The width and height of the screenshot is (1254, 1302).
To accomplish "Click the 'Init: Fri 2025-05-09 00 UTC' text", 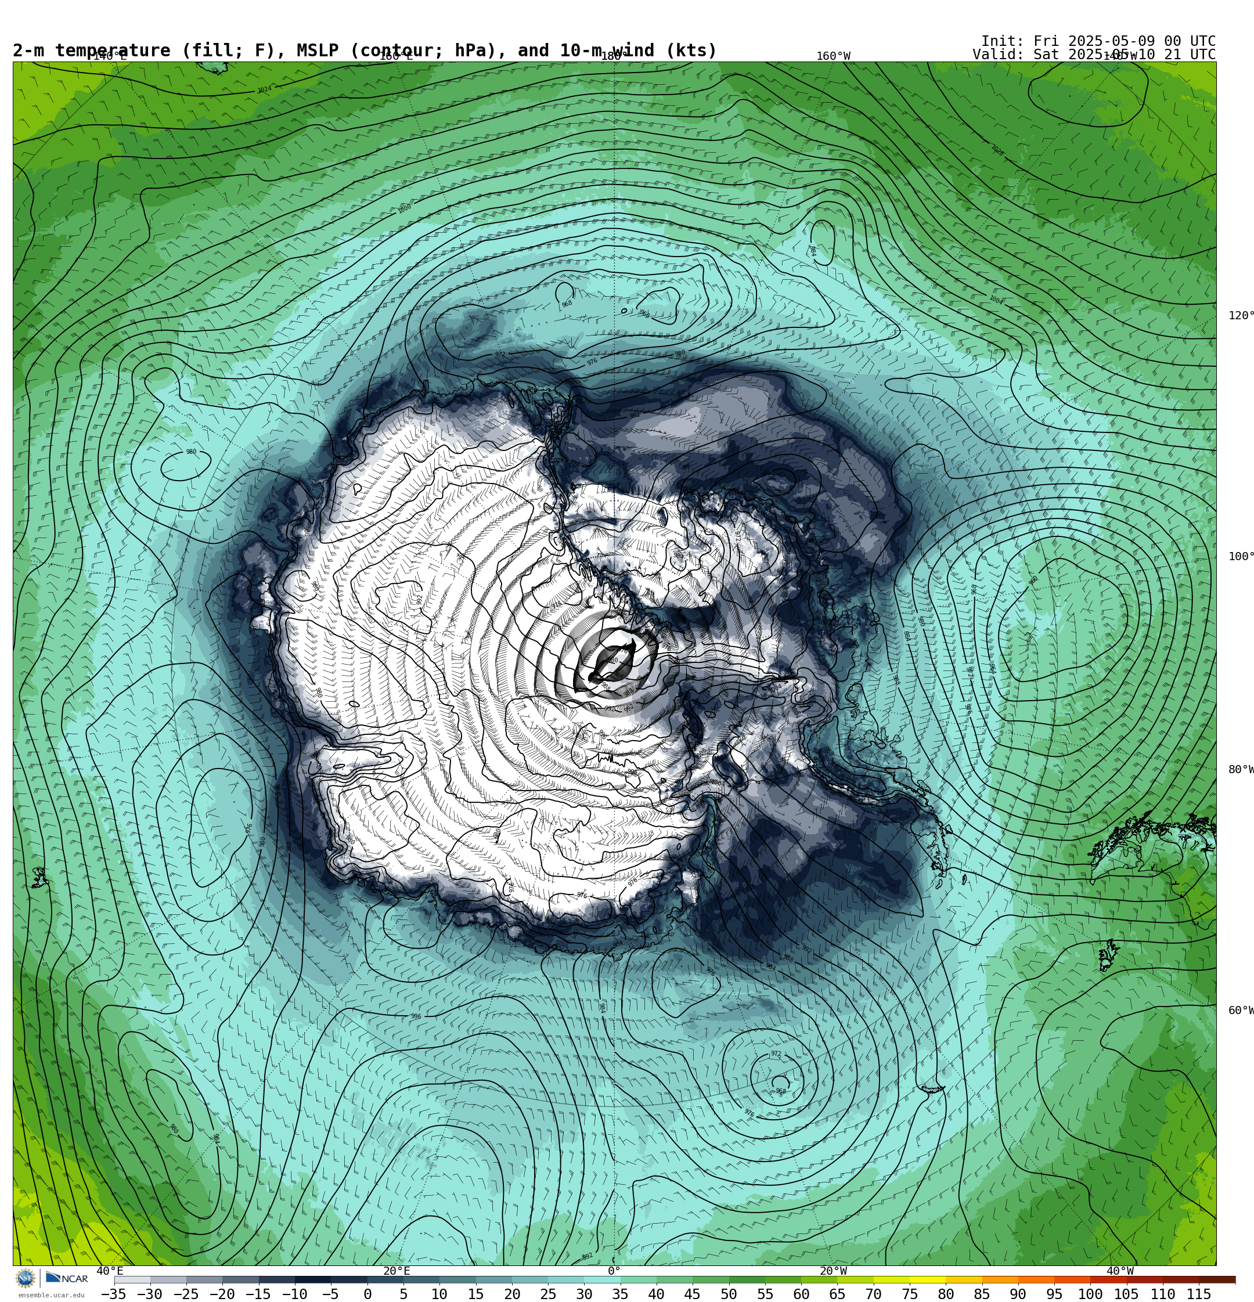I will tap(1098, 41).
